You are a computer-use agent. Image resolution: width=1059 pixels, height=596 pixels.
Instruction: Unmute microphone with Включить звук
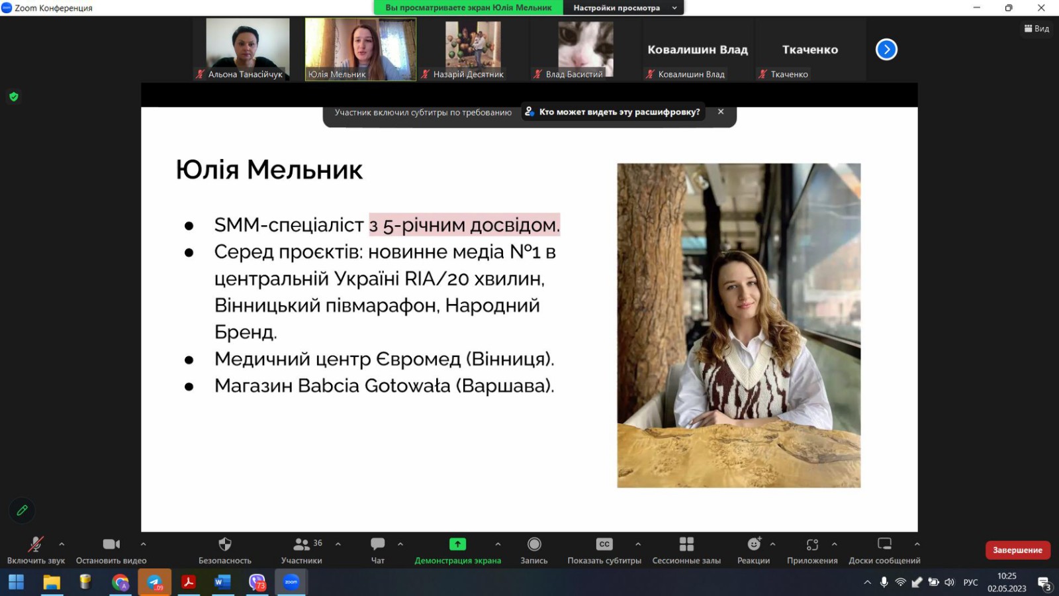tap(36, 544)
